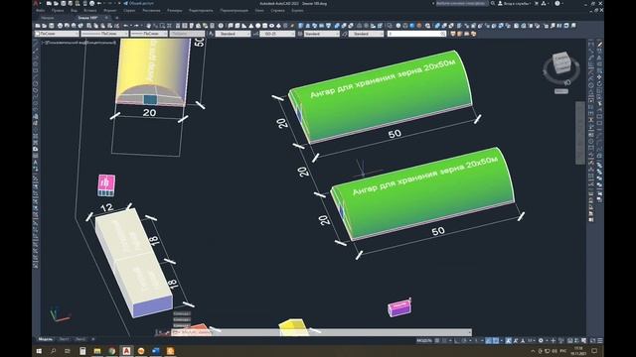Screen dimensions: 636x357
Task: Add new layout with plus beside Лист2
Action: (92, 339)
